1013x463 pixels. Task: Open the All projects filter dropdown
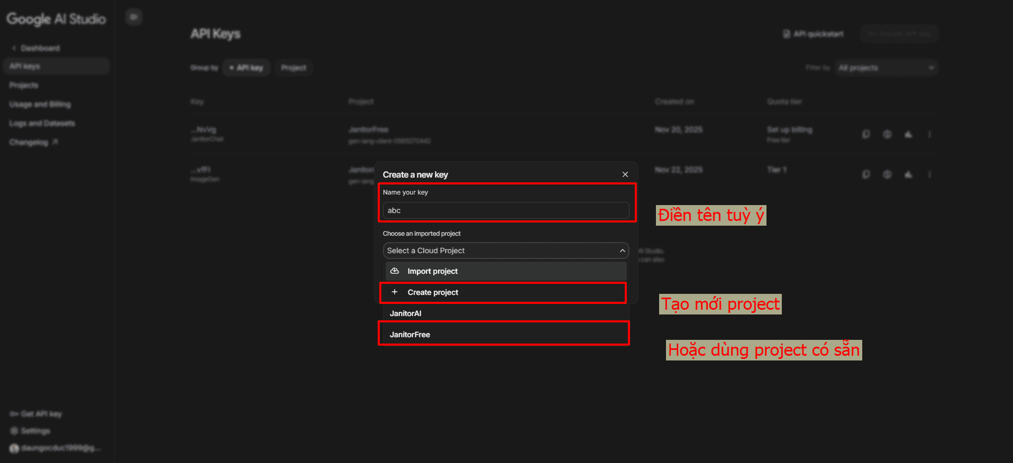pos(886,68)
